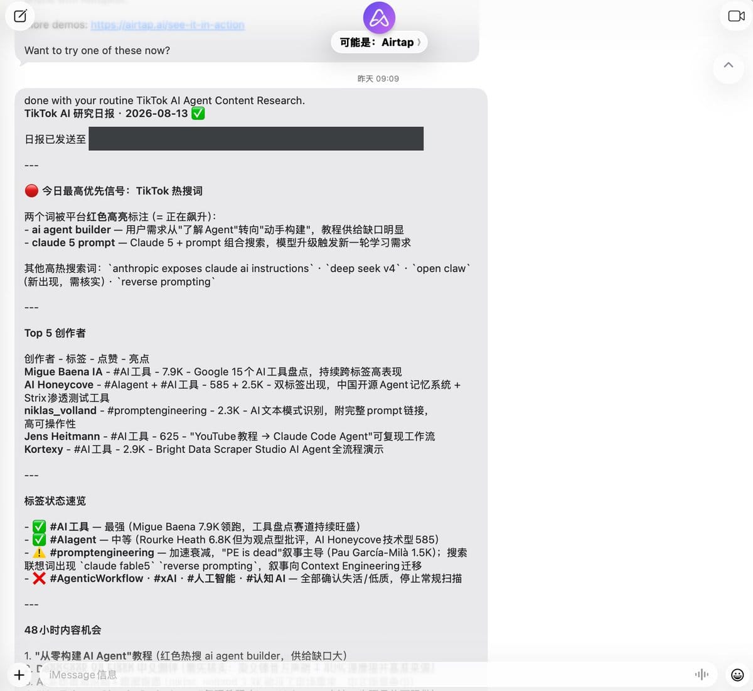
Task: Click the 48小时内容机会 heading
Action: (x=63, y=630)
